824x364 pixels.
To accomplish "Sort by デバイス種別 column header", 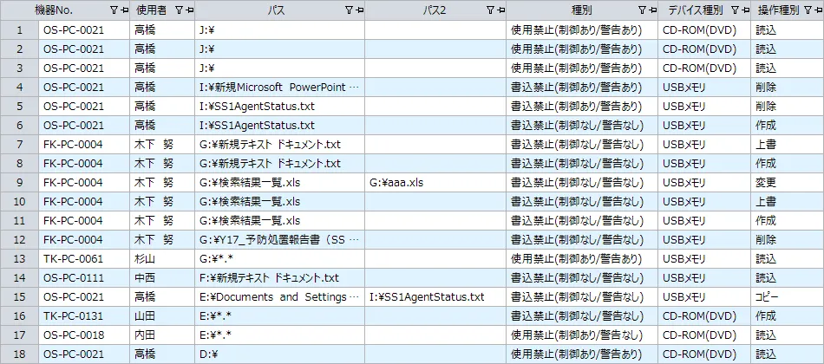I will [x=696, y=10].
